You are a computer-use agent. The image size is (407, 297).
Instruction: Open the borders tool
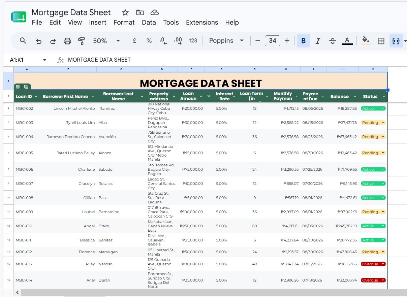(381, 41)
